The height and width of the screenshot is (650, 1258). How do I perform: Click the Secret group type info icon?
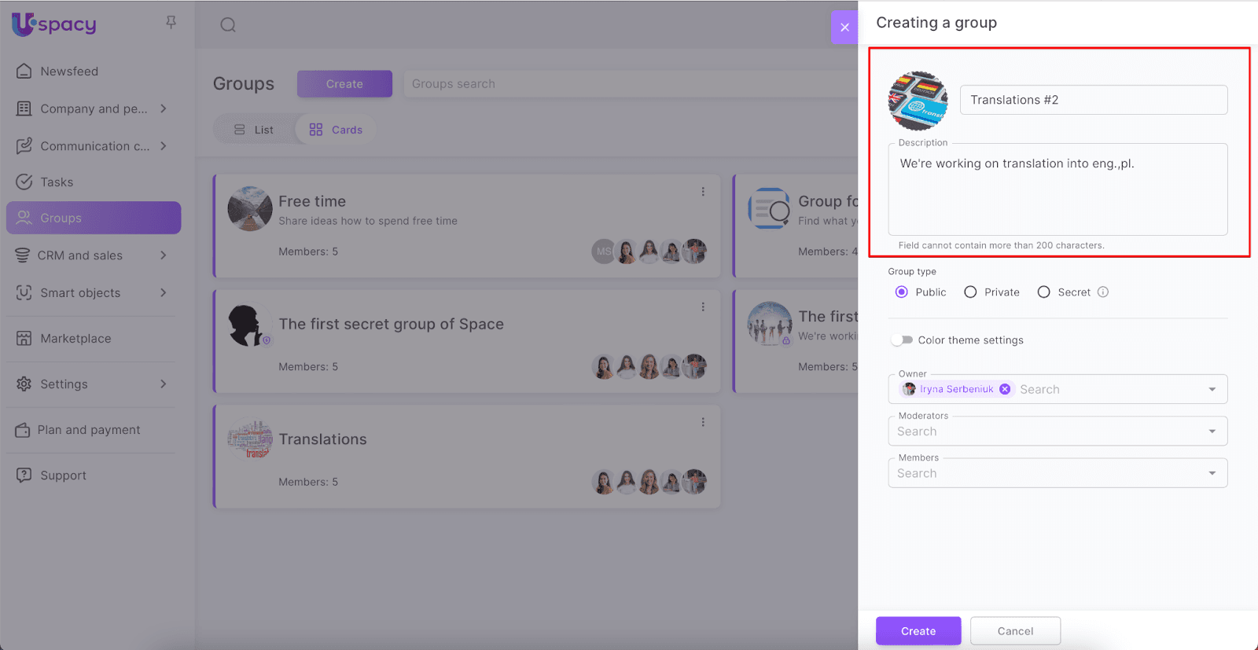pyautogui.click(x=1103, y=292)
